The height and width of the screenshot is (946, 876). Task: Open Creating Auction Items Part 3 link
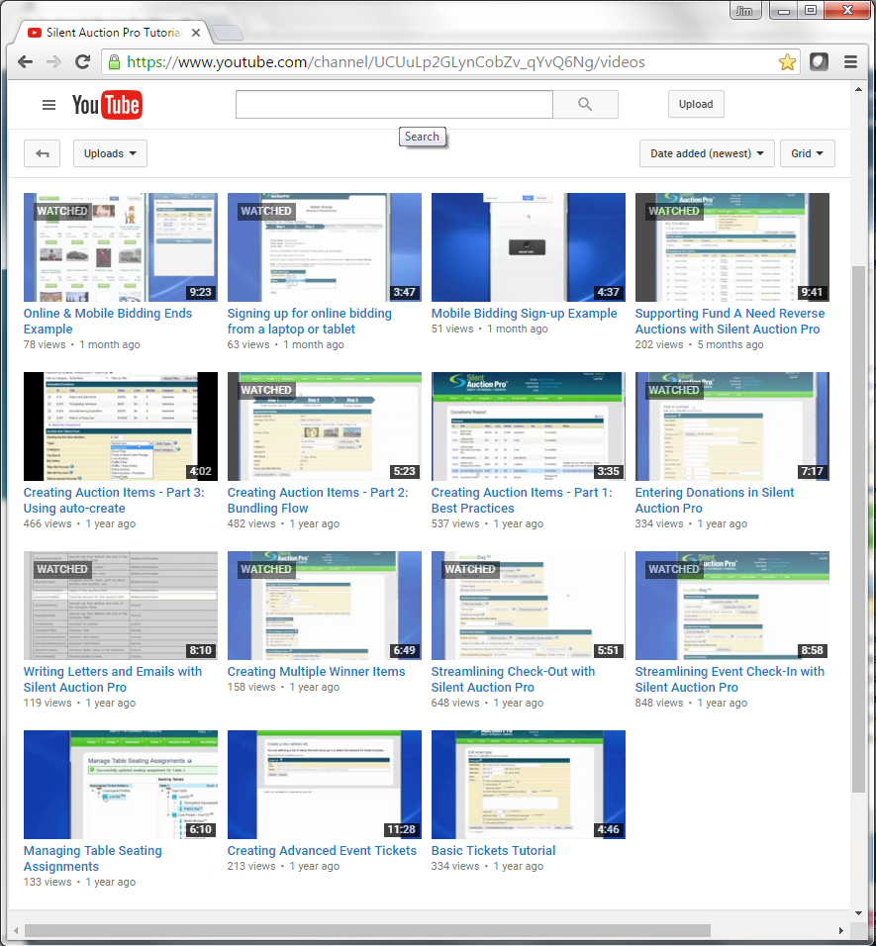coord(114,500)
